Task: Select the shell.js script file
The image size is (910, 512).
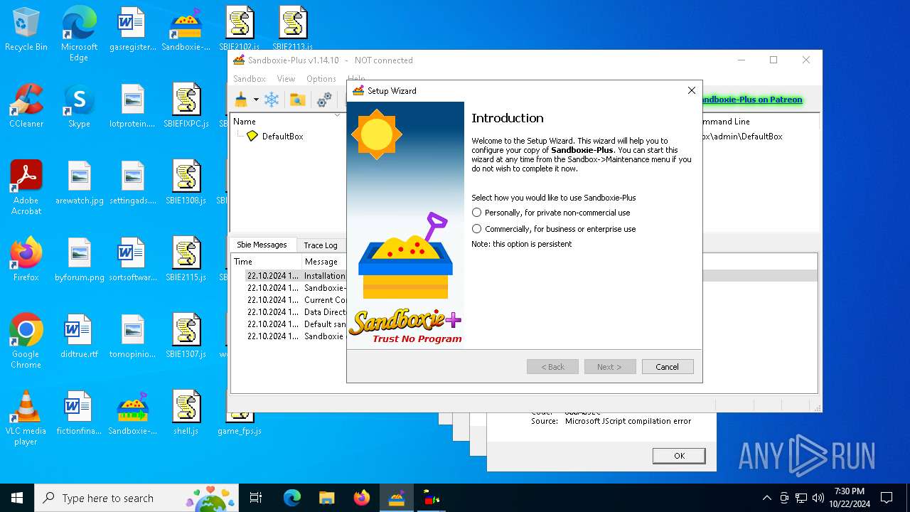Action: [x=186, y=412]
